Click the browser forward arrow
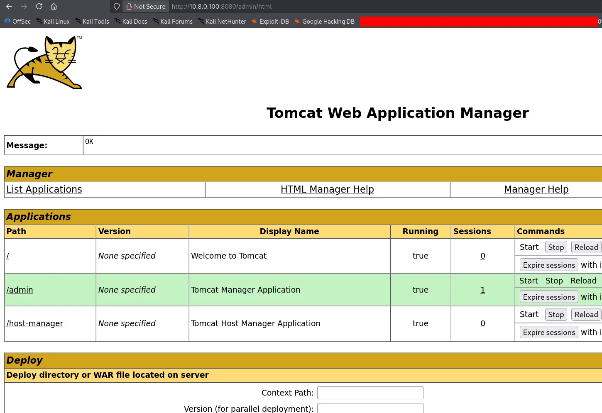Viewport: 602px width, 413px height. pyautogui.click(x=24, y=6)
